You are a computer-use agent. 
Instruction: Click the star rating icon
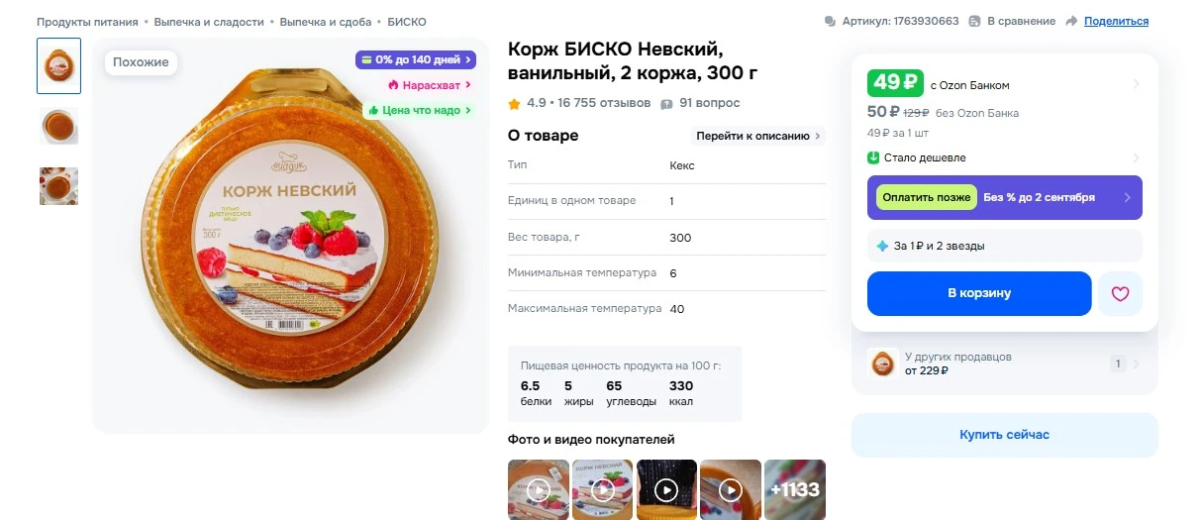514,103
